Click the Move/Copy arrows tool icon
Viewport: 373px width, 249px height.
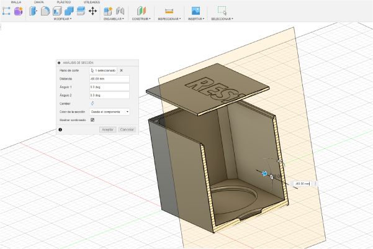tap(92, 11)
